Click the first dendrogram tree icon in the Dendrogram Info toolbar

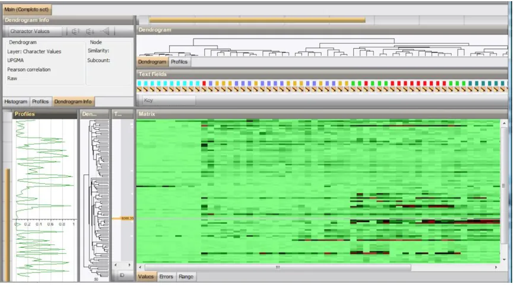coord(75,31)
